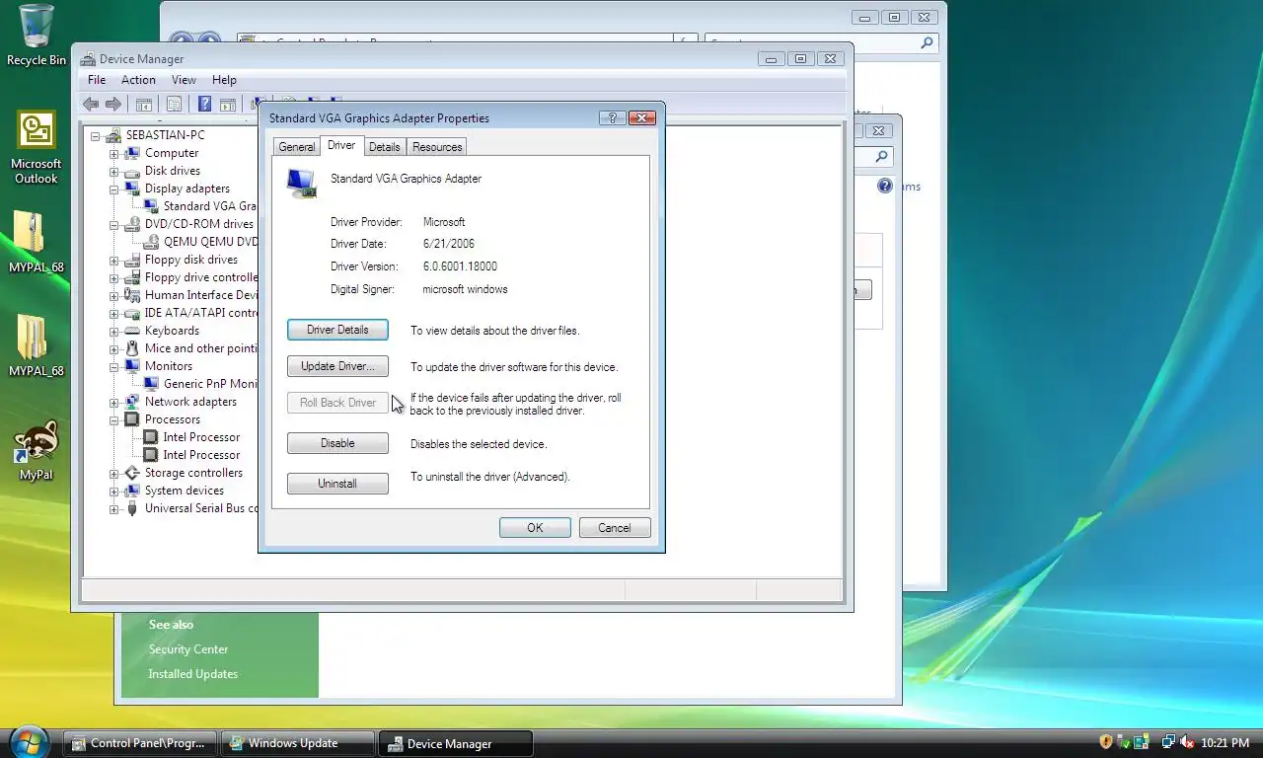Switch to Windows Update taskbar button
1263x758 pixels.
click(x=298, y=743)
